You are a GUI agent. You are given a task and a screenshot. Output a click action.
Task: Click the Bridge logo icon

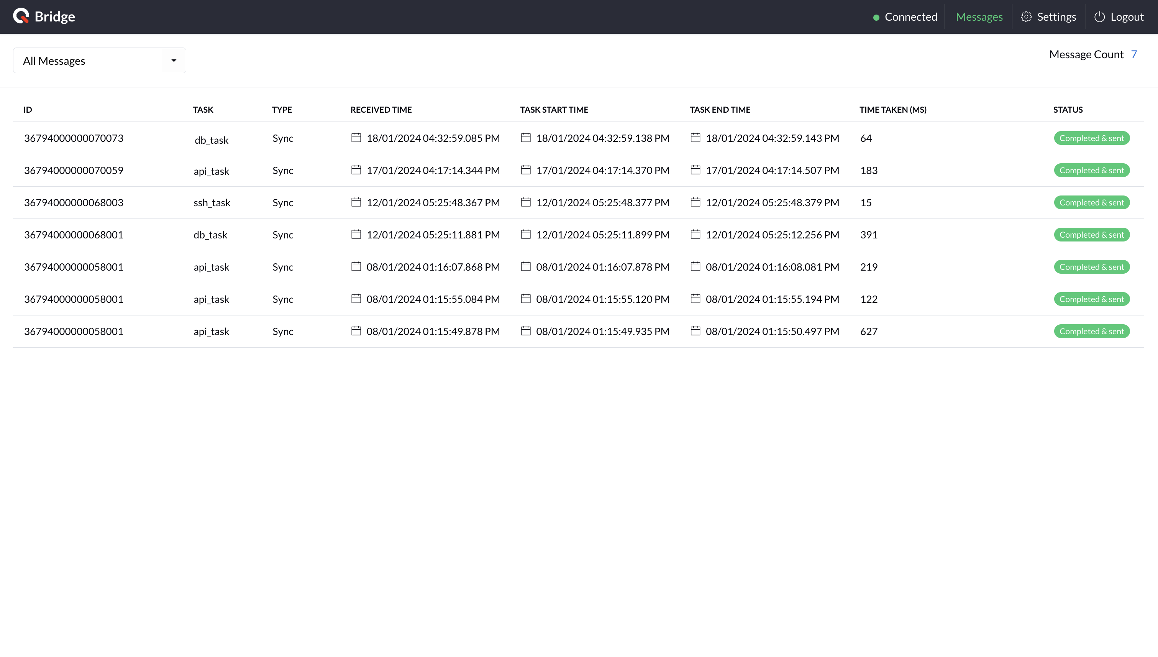[x=21, y=16]
